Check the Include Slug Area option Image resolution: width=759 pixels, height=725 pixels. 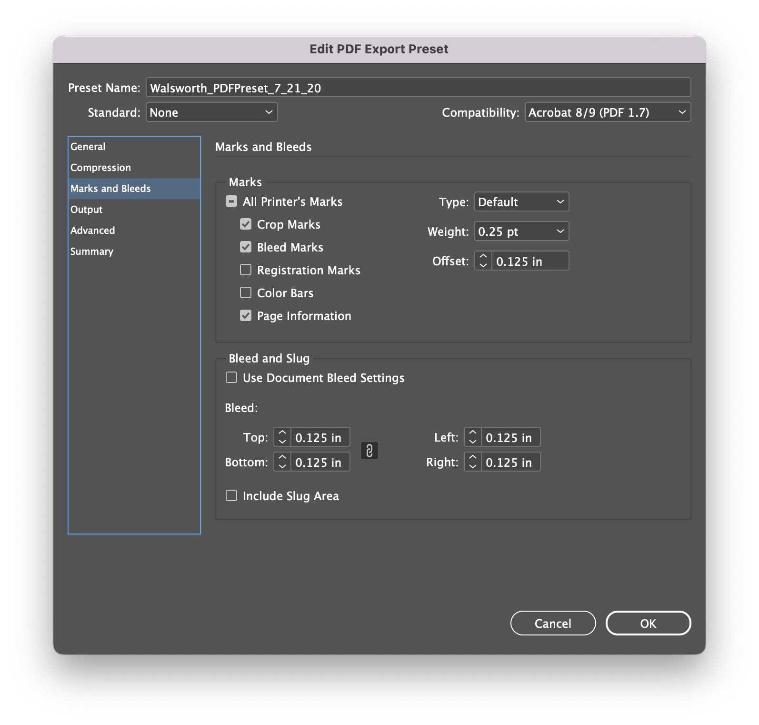tap(231, 496)
